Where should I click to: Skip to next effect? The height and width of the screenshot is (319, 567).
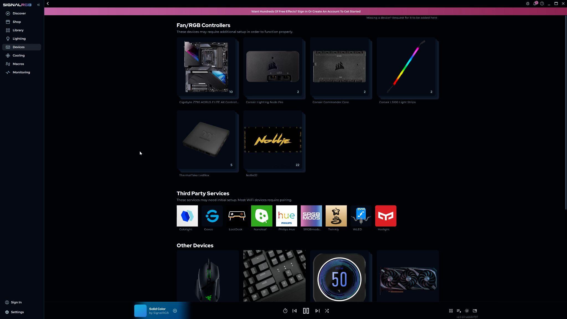tap(317, 311)
